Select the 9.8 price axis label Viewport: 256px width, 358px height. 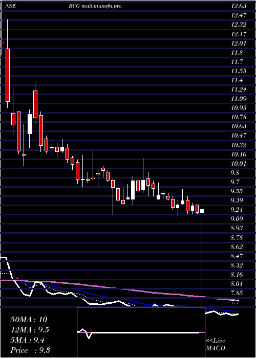tap(235, 173)
